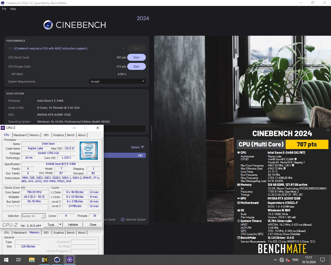Click the Processor Intel Xeon E E-2468 text
The width and height of the screenshot is (331, 265).
[50, 101]
